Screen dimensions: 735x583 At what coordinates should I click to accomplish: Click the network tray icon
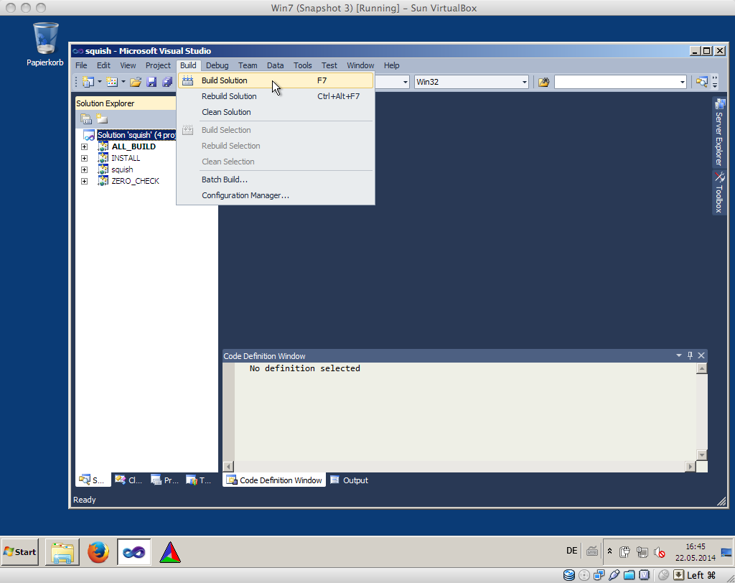pos(642,552)
